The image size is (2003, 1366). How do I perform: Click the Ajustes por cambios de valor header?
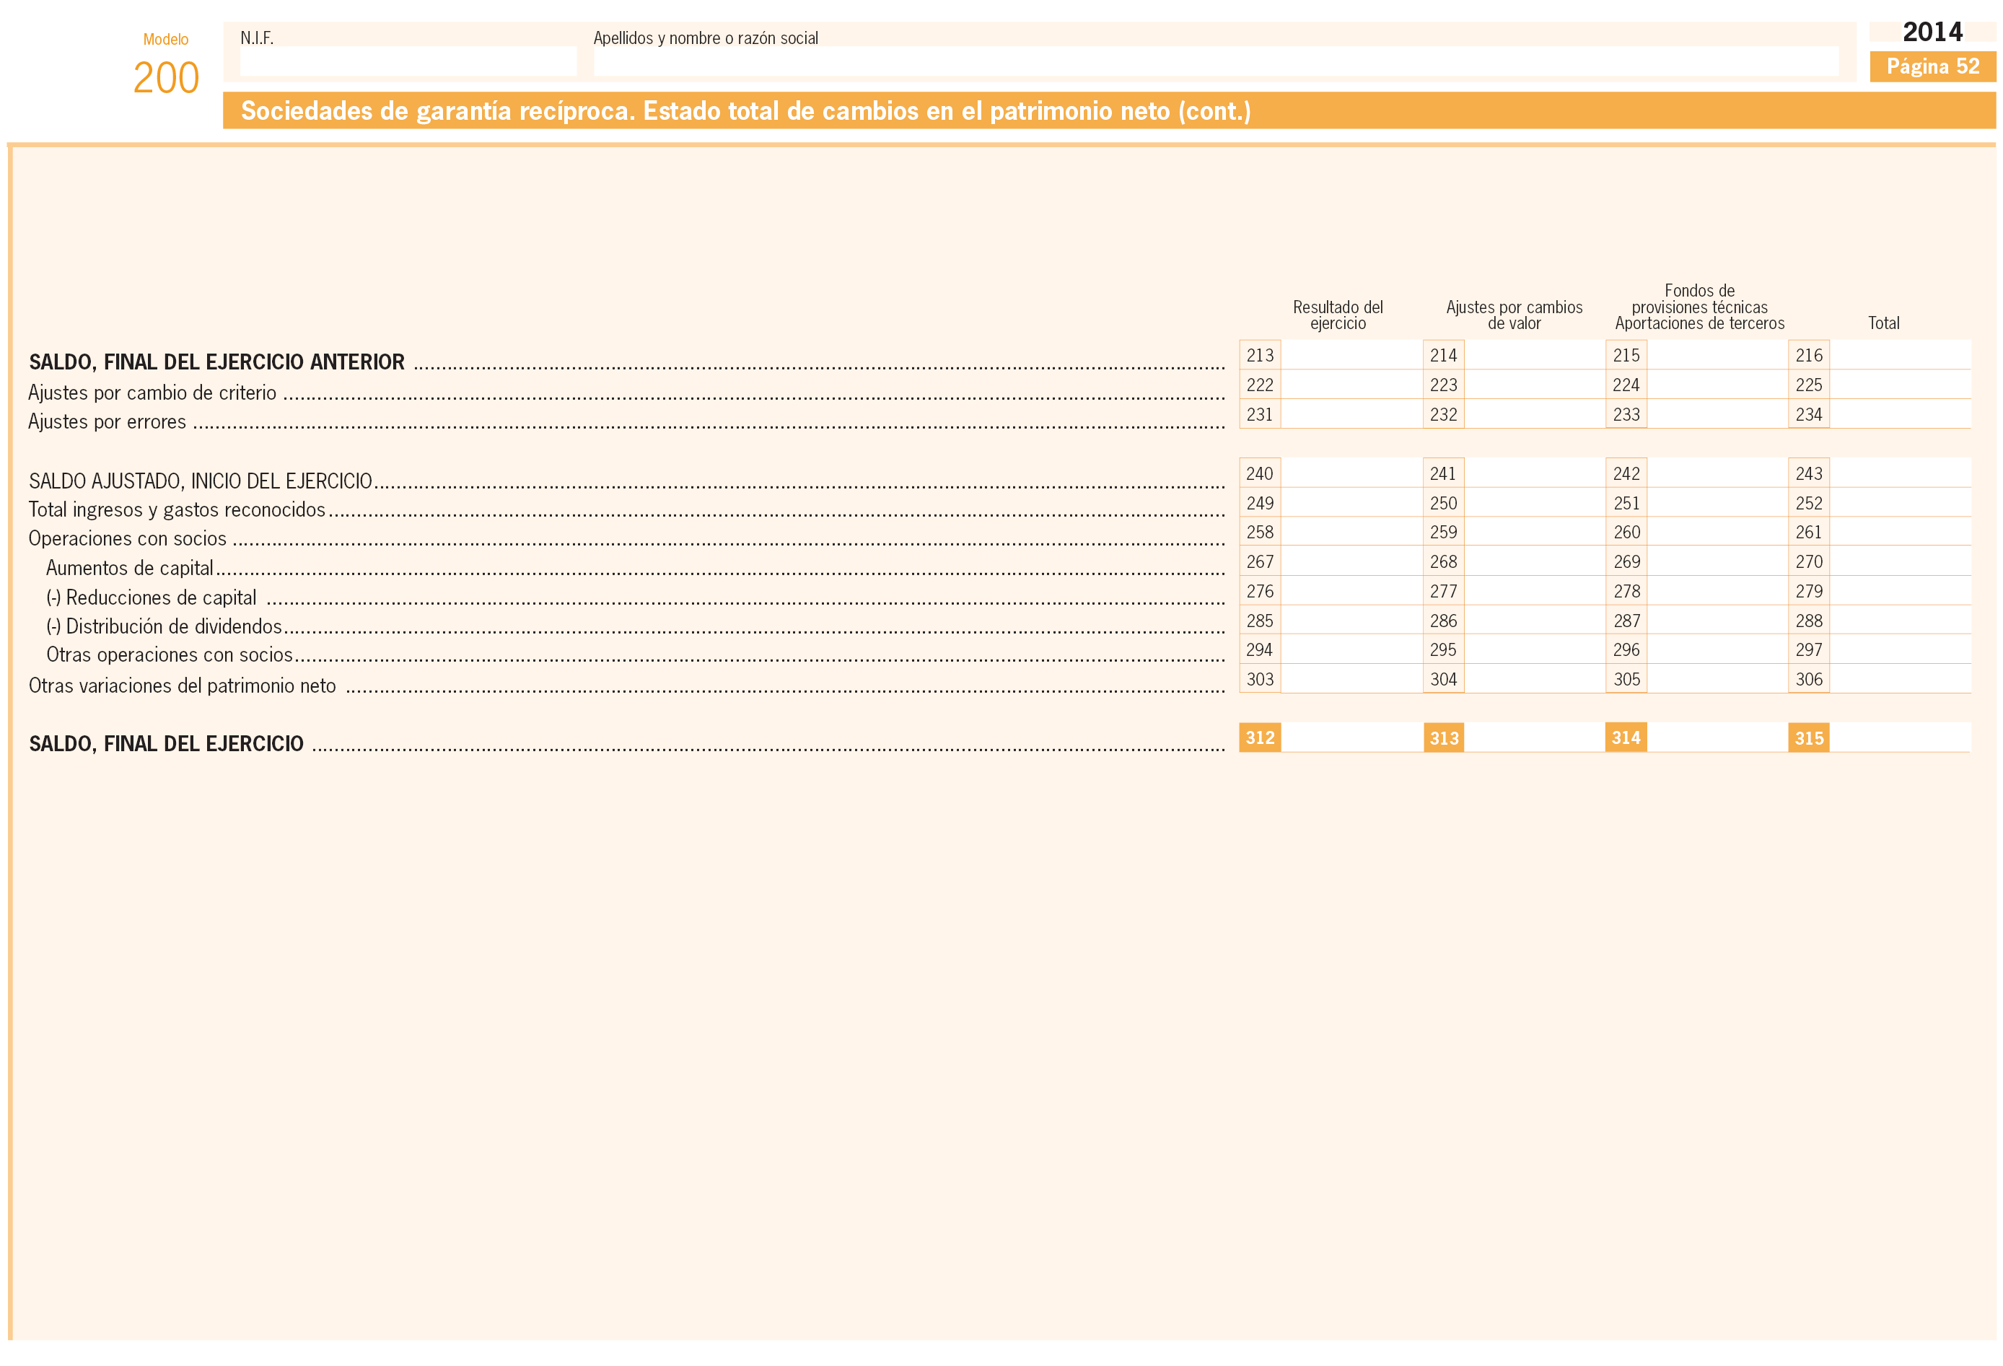(x=1515, y=315)
